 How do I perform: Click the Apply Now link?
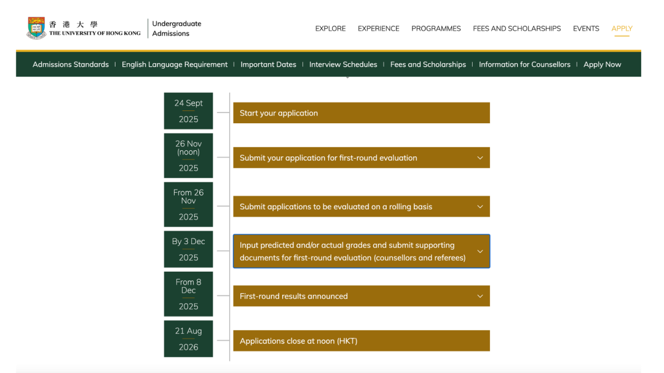point(602,64)
